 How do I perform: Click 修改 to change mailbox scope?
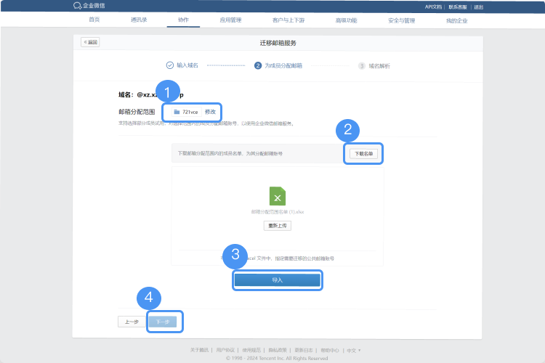[211, 112]
